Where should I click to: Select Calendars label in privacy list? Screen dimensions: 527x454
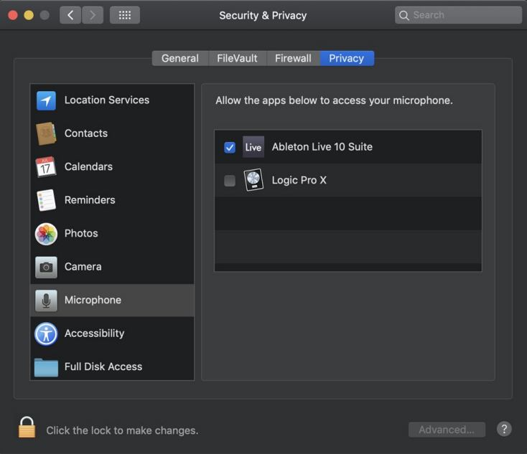[88, 166]
